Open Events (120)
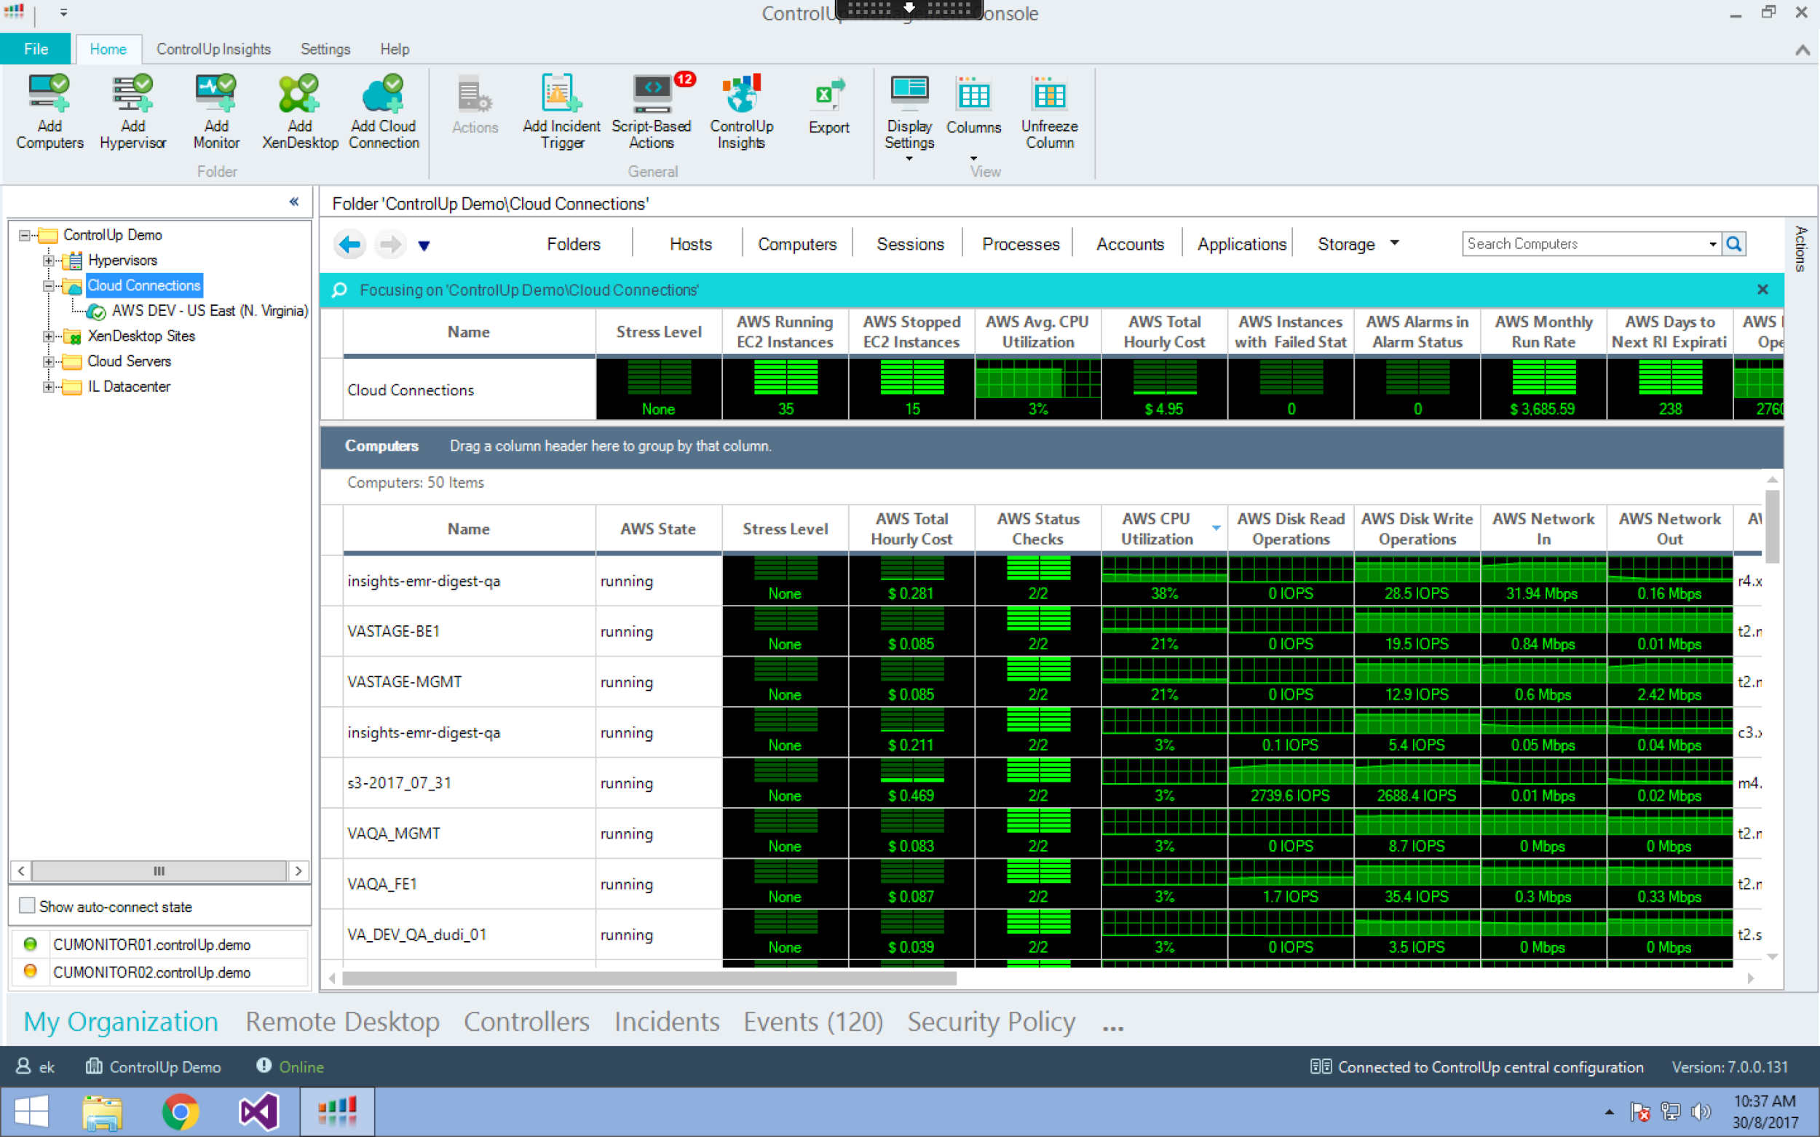Viewport: 1820px width, 1137px height. [813, 1021]
